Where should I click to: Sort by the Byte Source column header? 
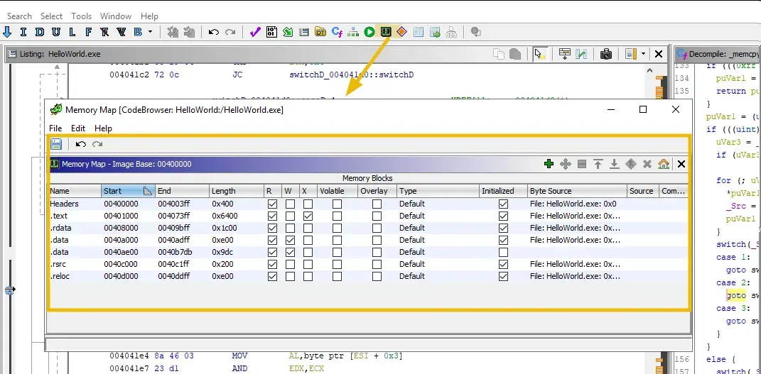click(578, 191)
